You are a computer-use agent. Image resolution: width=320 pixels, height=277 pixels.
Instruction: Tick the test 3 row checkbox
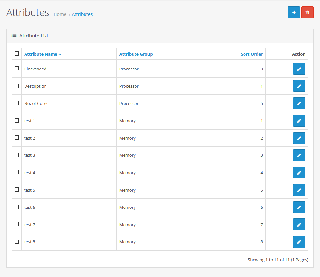[17, 155]
